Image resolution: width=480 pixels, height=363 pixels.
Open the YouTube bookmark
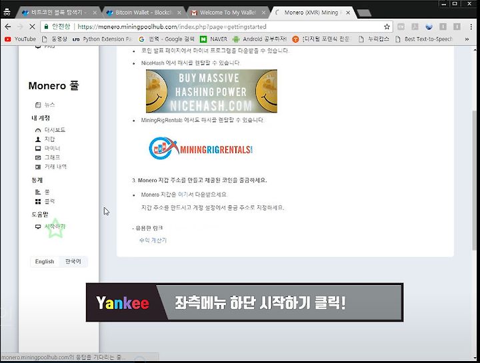coord(21,39)
